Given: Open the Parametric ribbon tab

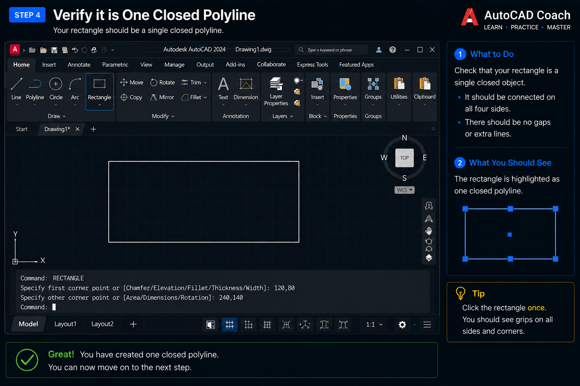Looking at the screenshot, I should tap(115, 65).
